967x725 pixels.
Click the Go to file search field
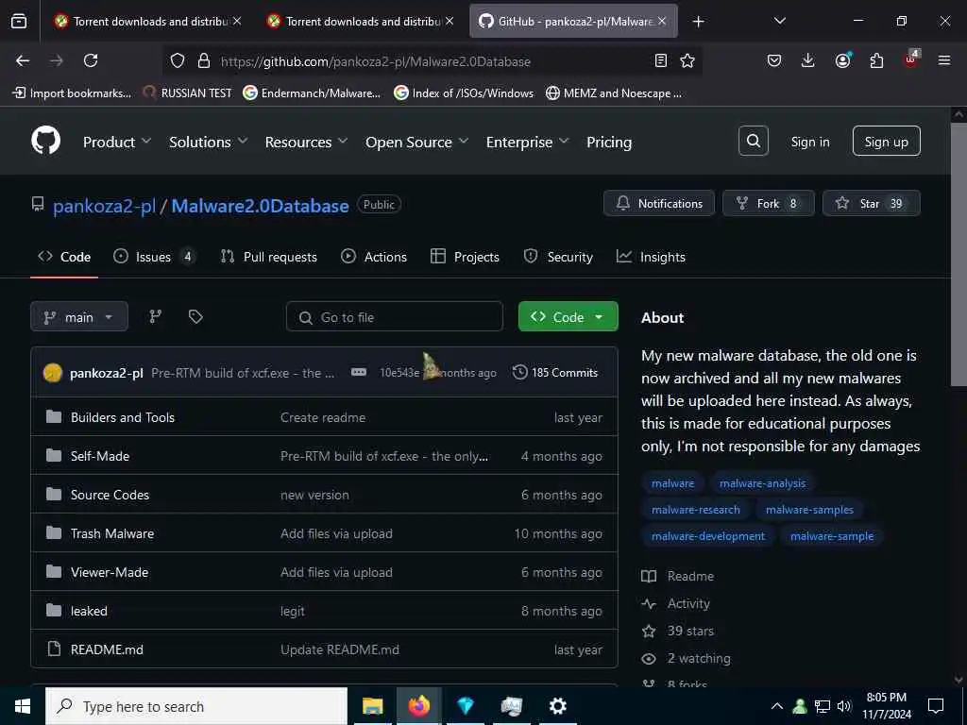(395, 317)
